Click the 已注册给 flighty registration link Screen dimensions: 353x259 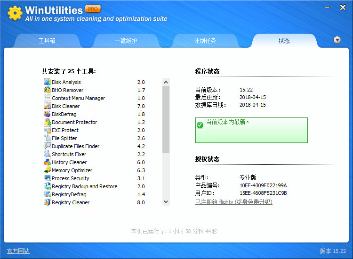[233, 202]
